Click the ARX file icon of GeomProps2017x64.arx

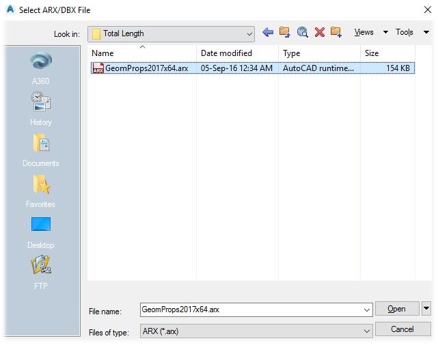click(98, 68)
